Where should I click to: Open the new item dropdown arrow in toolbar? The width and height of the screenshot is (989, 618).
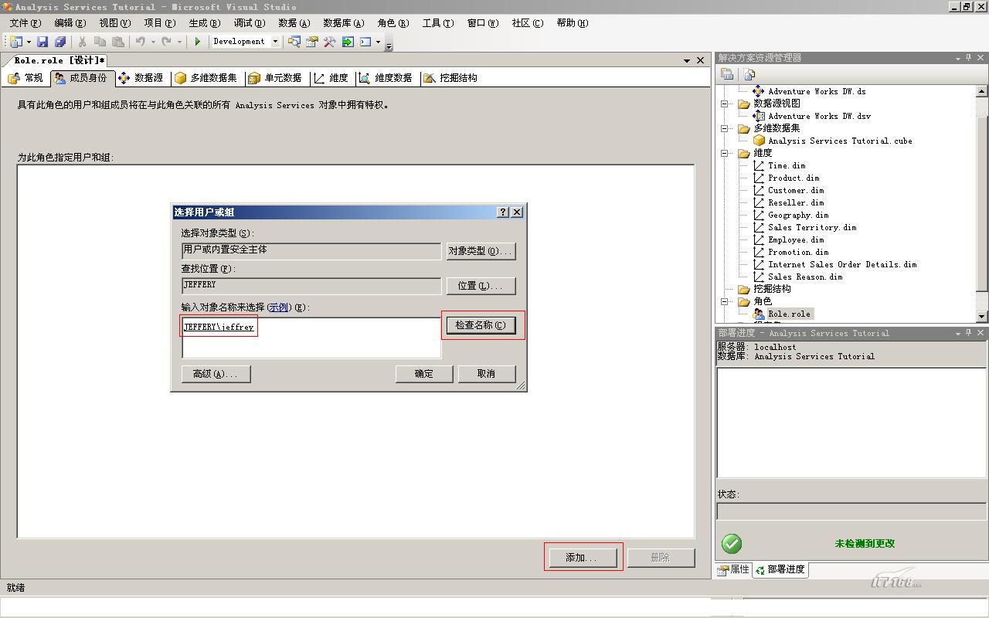29,42
